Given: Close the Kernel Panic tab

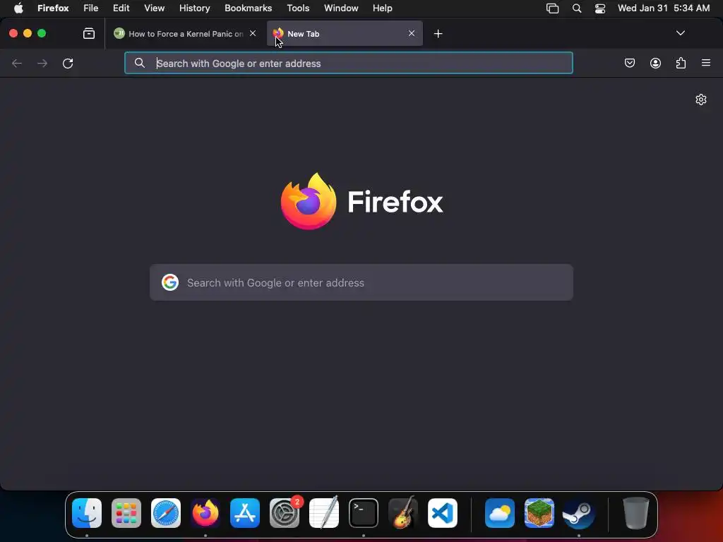Looking at the screenshot, I should [253, 33].
